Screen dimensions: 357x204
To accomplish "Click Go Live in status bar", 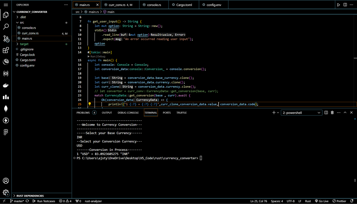I will 321,201.
